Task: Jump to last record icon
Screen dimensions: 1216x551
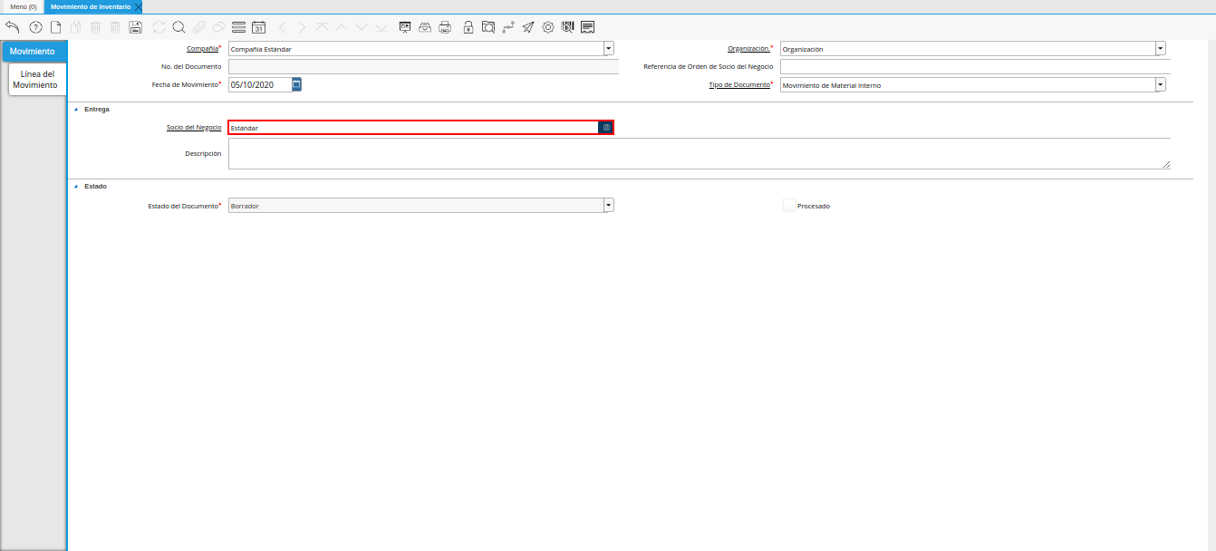Action: (381, 27)
